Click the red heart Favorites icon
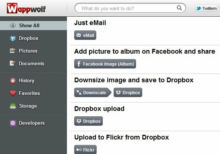220x154 pixels. [13, 93]
